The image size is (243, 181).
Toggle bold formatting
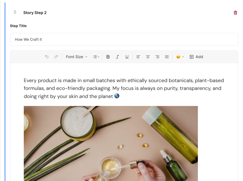108,57
